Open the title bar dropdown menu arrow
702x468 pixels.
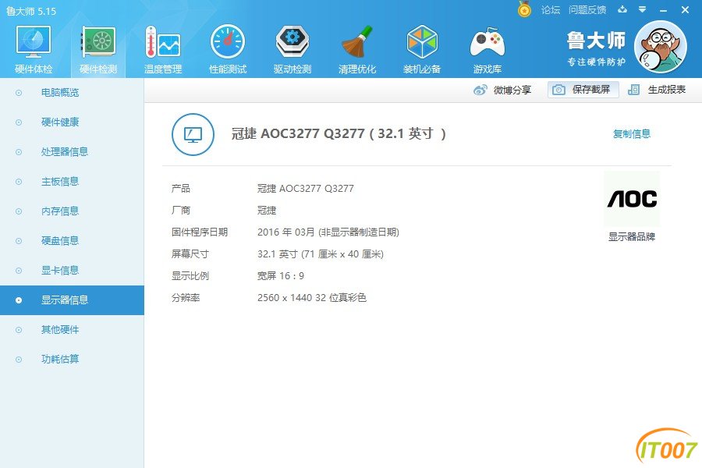point(643,9)
